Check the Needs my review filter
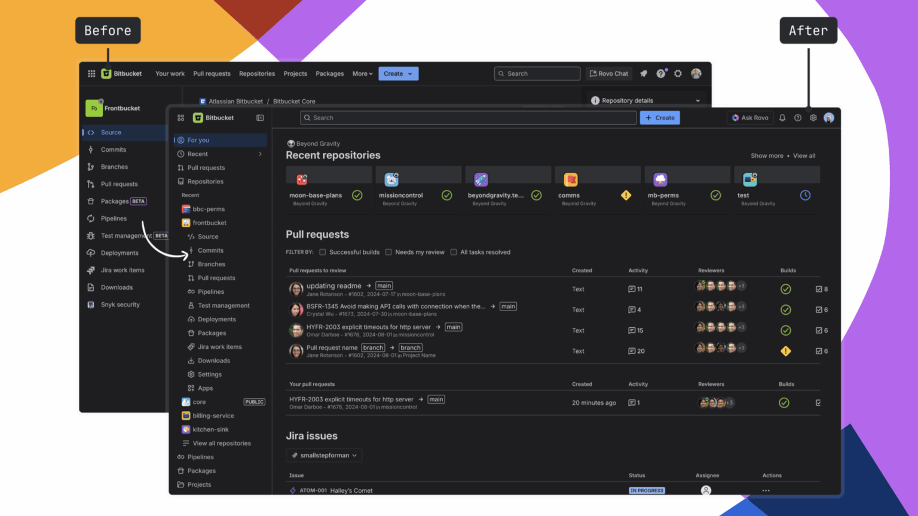 coord(388,252)
